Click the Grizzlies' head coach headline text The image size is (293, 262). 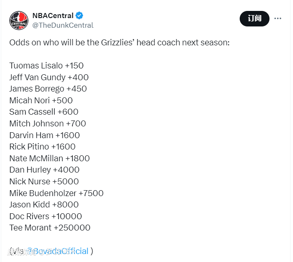(119, 43)
